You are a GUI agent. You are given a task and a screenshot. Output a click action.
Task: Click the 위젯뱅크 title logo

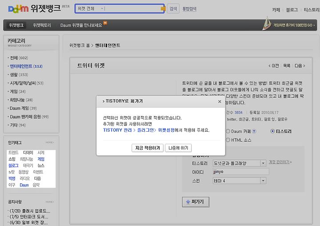pyautogui.click(x=46, y=8)
